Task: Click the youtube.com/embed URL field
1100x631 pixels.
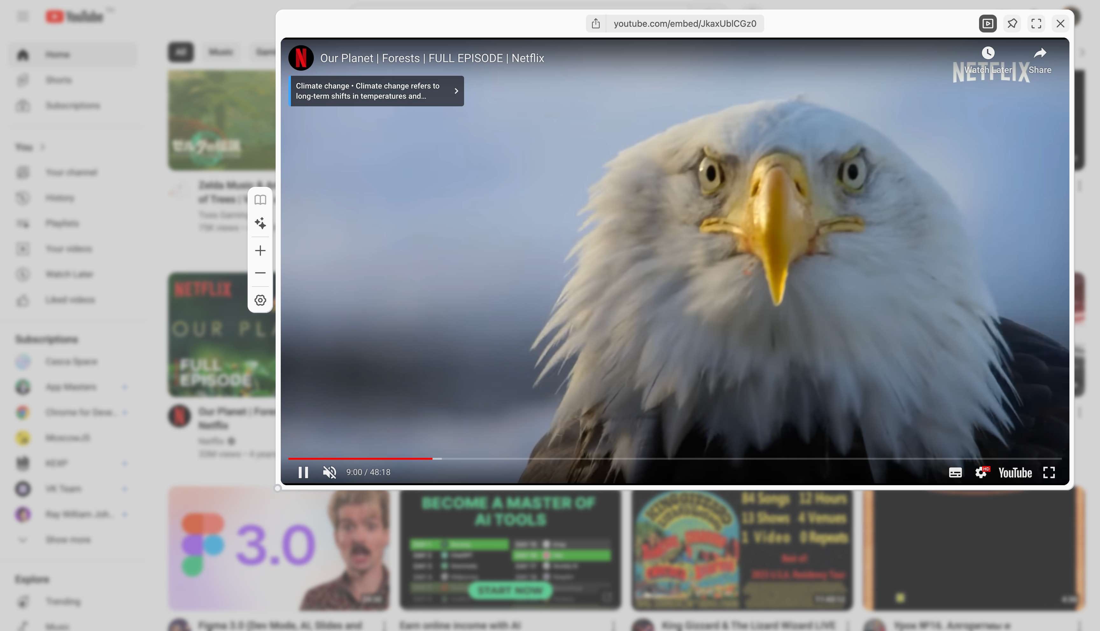Action: pyautogui.click(x=685, y=24)
